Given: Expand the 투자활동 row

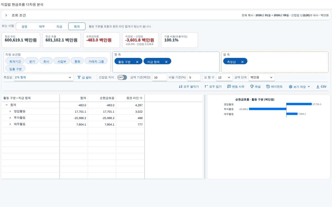Looking at the screenshot, I should pos(10,118).
